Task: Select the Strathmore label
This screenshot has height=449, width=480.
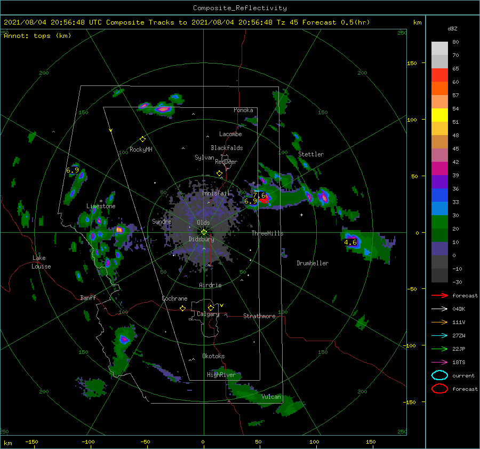Action: click(259, 316)
